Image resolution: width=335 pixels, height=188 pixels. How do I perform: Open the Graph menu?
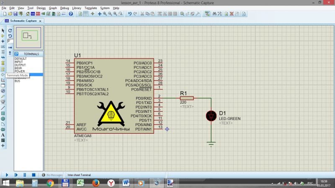tap(53, 8)
